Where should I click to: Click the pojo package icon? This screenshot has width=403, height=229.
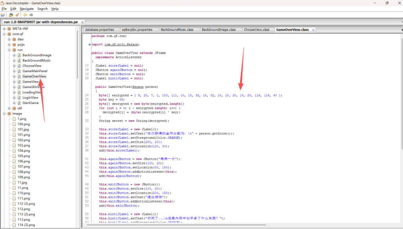click(x=14, y=45)
